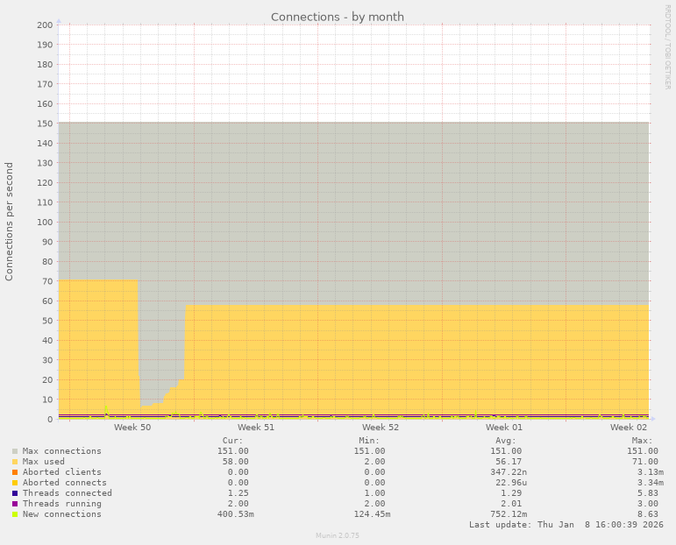The width and height of the screenshot is (676, 545).
Task: Click the RRDTOOL / TOBI OETIKER vertical watermark
Action: click(x=667, y=46)
